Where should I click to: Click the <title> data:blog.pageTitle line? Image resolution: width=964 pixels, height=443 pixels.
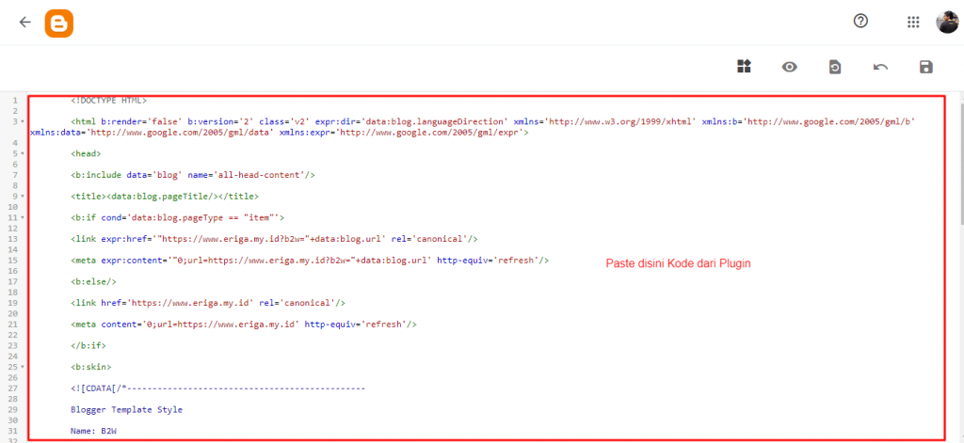[165, 196]
